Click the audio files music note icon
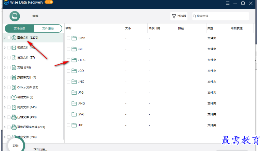The width and height of the screenshot is (263, 151). (14, 58)
